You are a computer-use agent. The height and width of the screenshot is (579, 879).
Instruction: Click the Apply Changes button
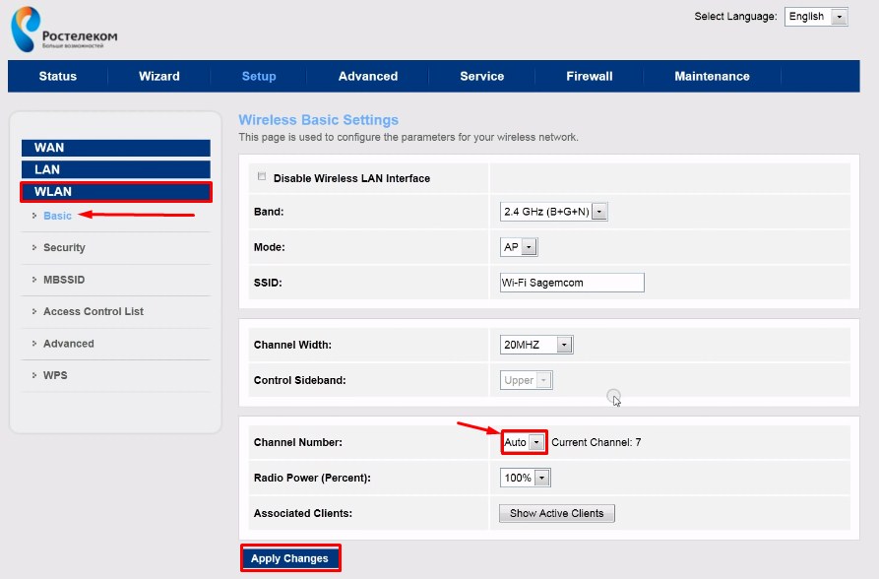click(x=290, y=558)
